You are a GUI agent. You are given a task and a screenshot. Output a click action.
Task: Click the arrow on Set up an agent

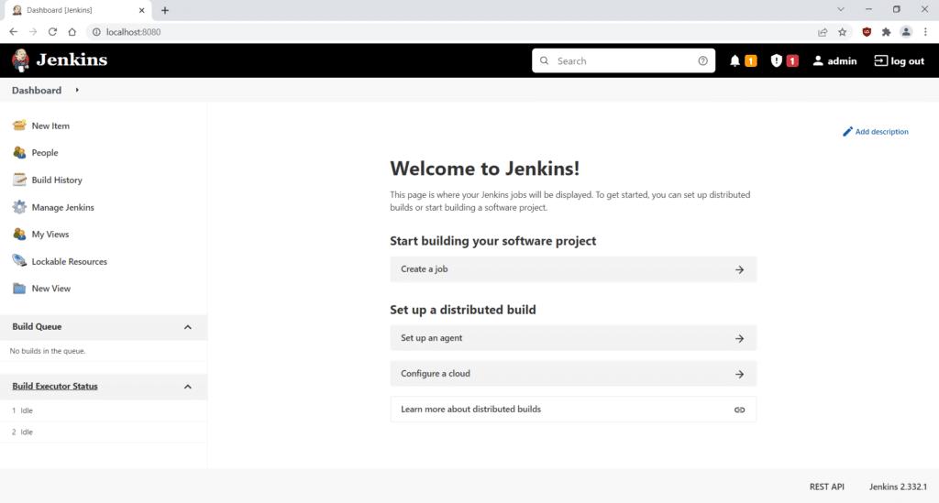pyautogui.click(x=740, y=338)
